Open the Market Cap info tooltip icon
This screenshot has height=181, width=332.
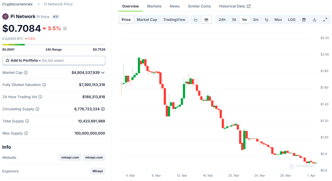26,73
